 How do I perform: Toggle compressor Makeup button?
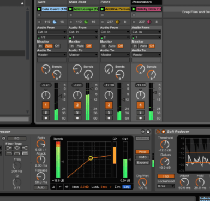pyautogui.click(x=142, y=138)
